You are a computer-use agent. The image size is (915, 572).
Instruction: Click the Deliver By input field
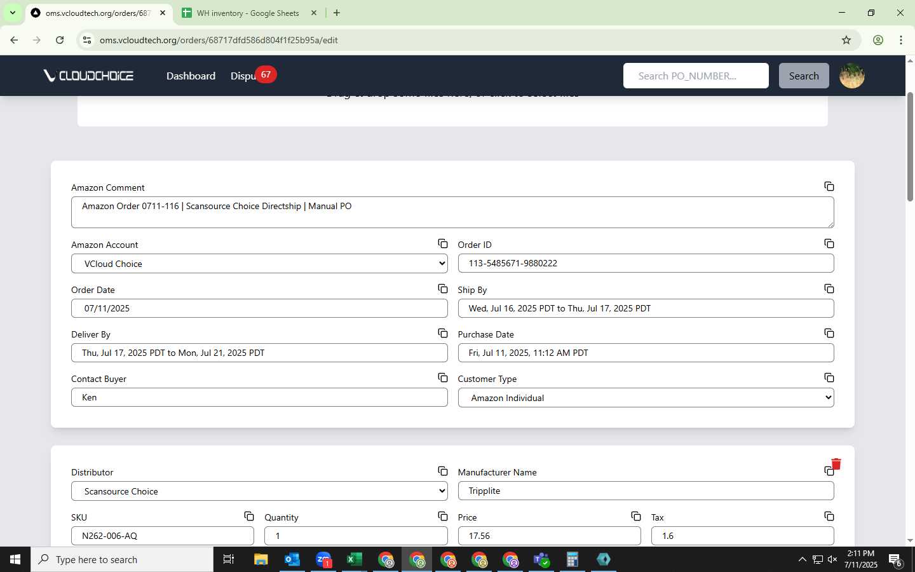click(259, 353)
